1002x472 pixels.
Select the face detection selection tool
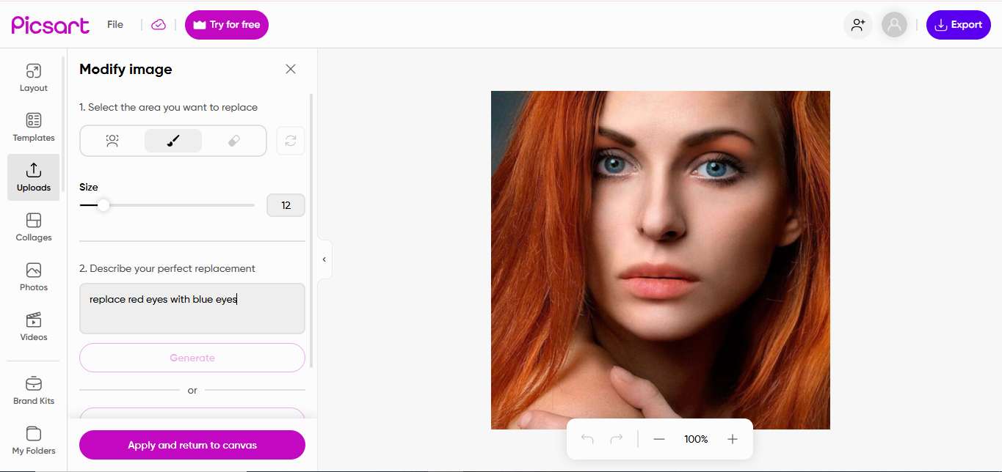tap(112, 141)
